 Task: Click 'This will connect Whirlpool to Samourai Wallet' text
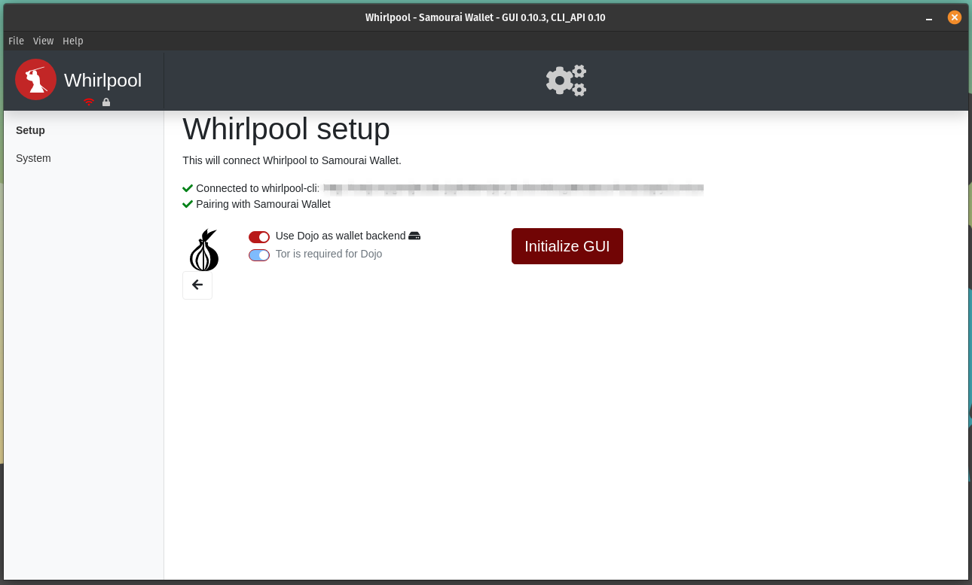click(x=292, y=160)
